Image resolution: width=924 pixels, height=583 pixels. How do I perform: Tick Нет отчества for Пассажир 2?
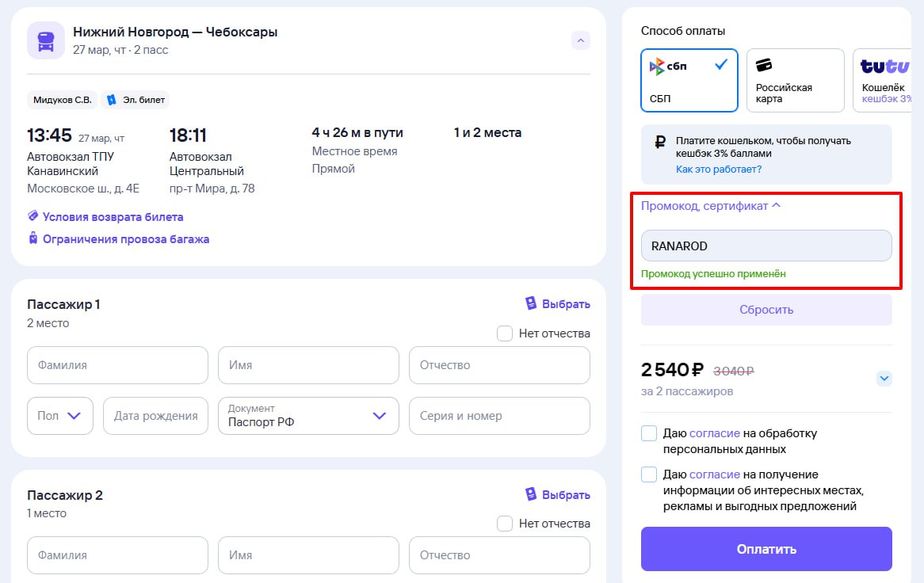pyautogui.click(x=505, y=524)
